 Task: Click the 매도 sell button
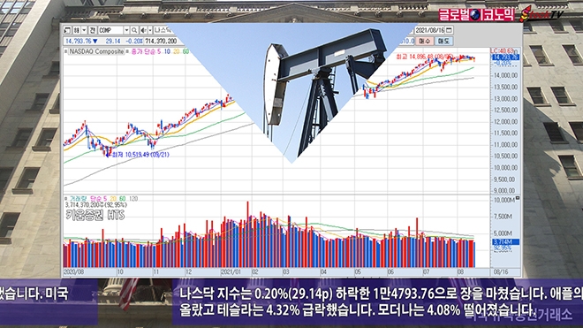[443, 41]
